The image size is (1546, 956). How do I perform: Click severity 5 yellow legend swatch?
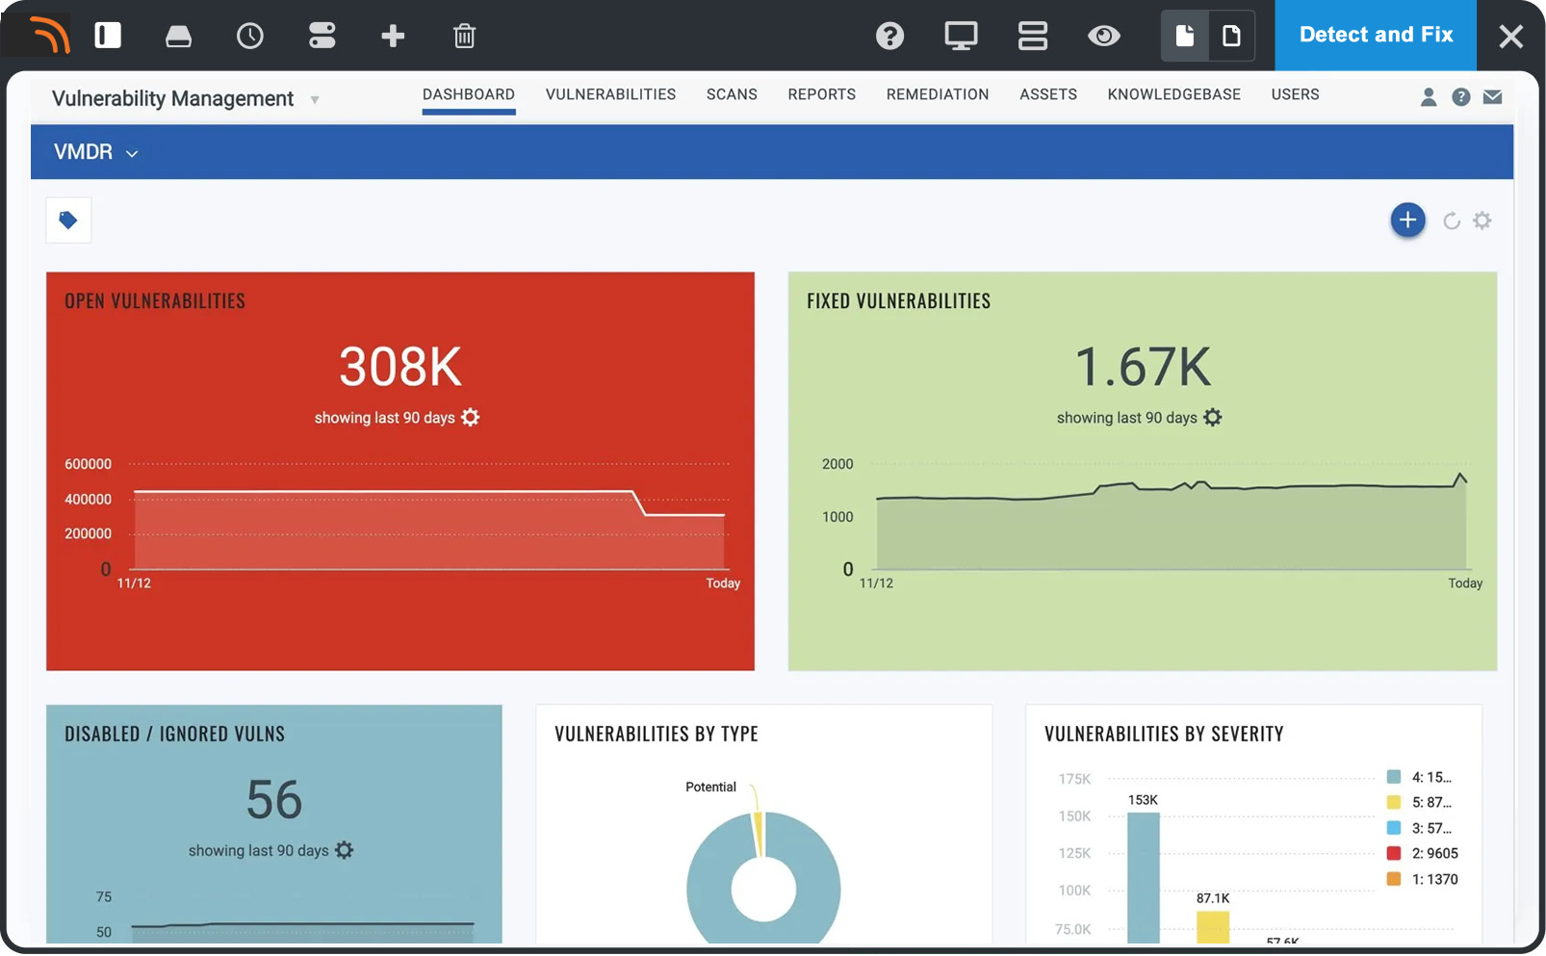click(1393, 802)
